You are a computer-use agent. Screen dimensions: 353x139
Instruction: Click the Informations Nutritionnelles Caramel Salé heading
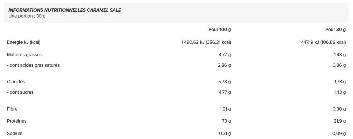click(x=65, y=10)
